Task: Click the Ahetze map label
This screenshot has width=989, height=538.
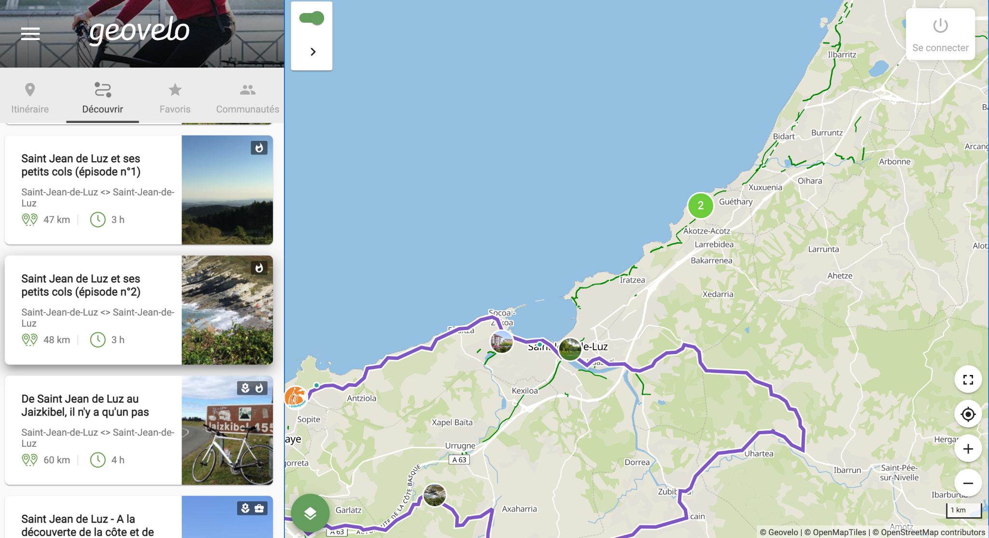Action: tap(840, 276)
